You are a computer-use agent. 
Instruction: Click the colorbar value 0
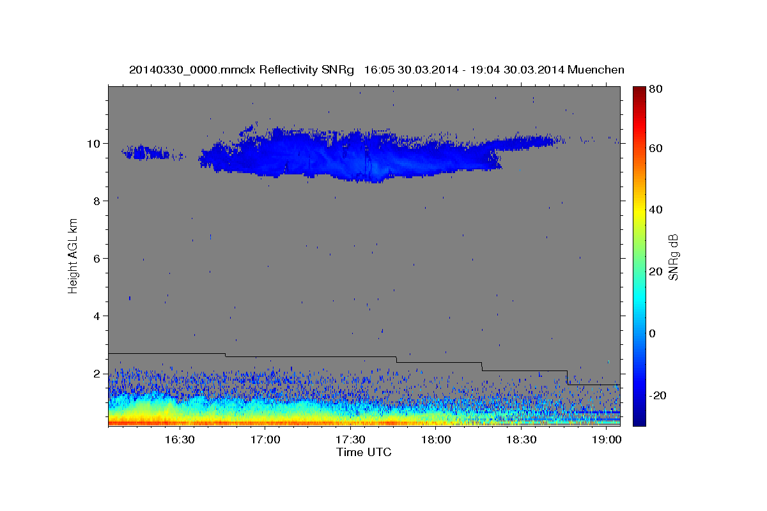coord(653,333)
